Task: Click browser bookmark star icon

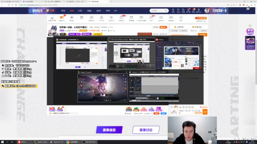Action: pyautogui.click(x=16, y=5)
